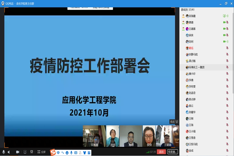Select 环境化工—魏贤 in member list
The height and width of the screenshot is (156, 234).
tap(196, 67)
